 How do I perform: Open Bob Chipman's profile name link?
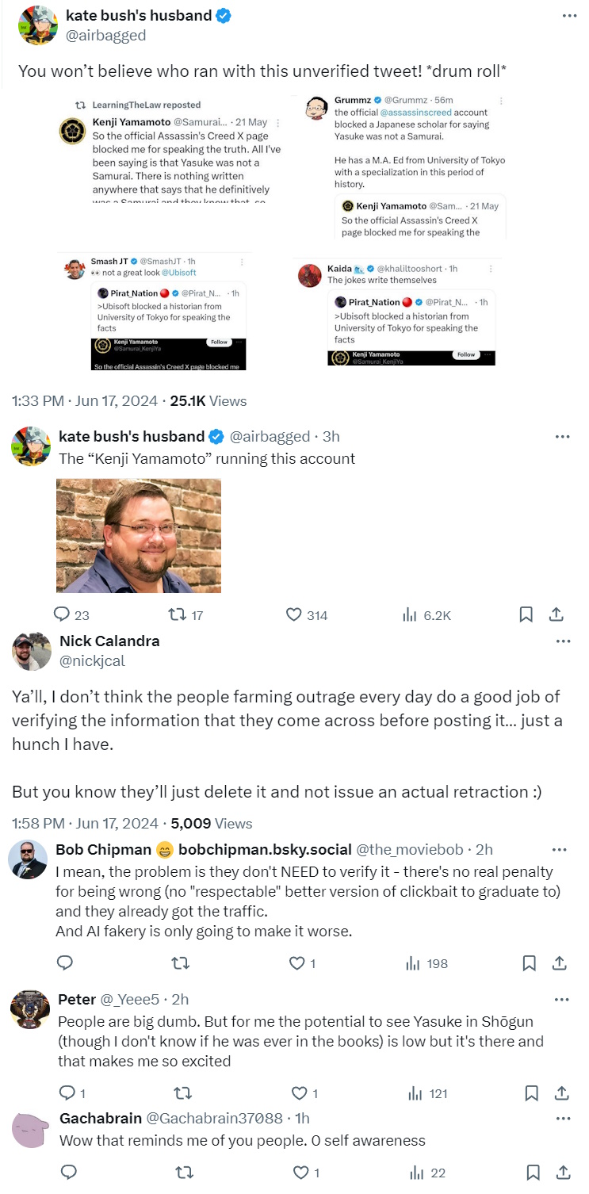pyautogui.click(x=103, y=850)
